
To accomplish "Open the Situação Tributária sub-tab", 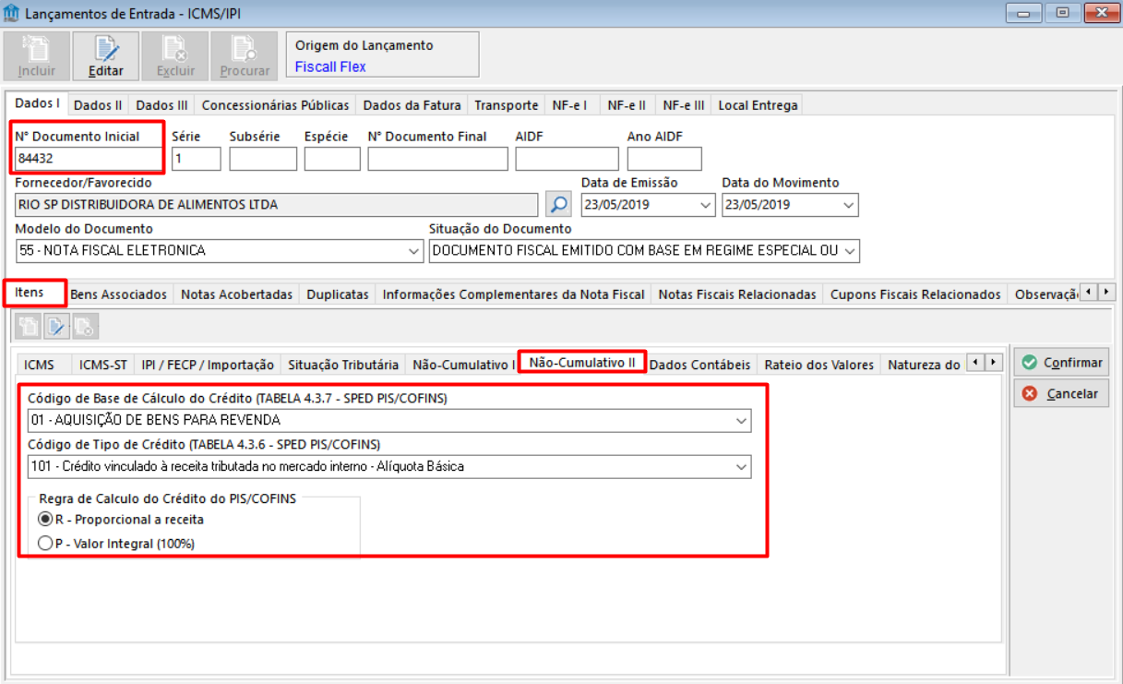I will click(343, 365).
